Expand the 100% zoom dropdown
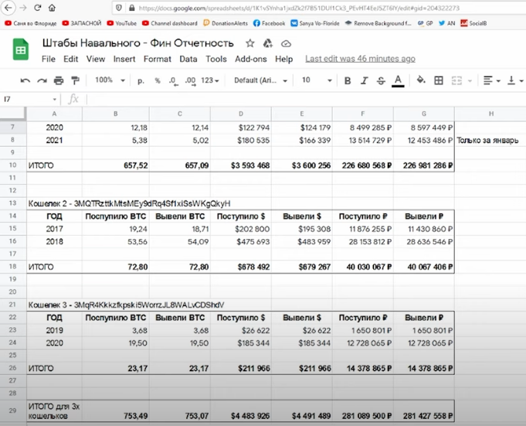 click(x=110, y=80)
